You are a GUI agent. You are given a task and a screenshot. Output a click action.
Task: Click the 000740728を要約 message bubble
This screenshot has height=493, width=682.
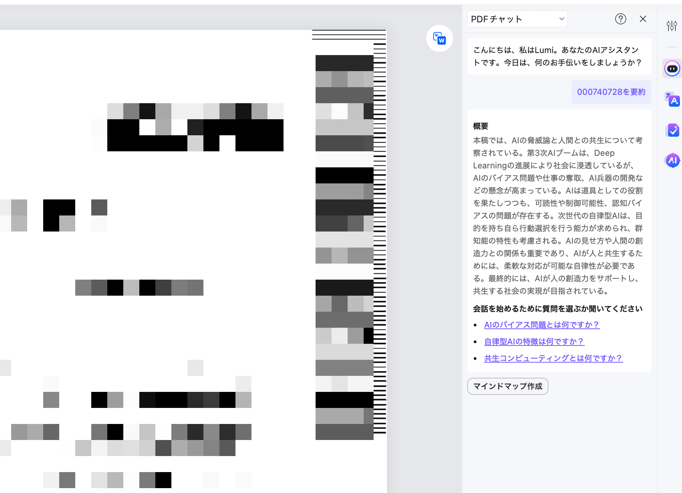(611, 92)
